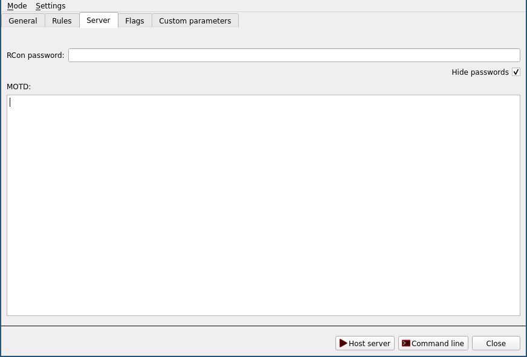Open the Mode menu
Screen dimensions: 527x357
pos(17,6)
